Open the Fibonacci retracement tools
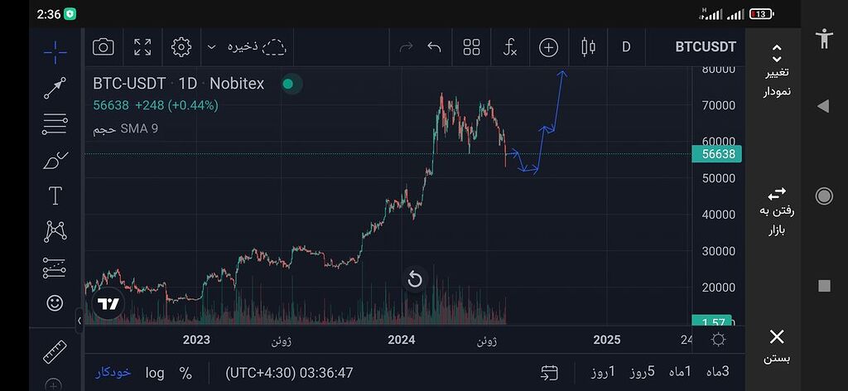 click(55, 124)
